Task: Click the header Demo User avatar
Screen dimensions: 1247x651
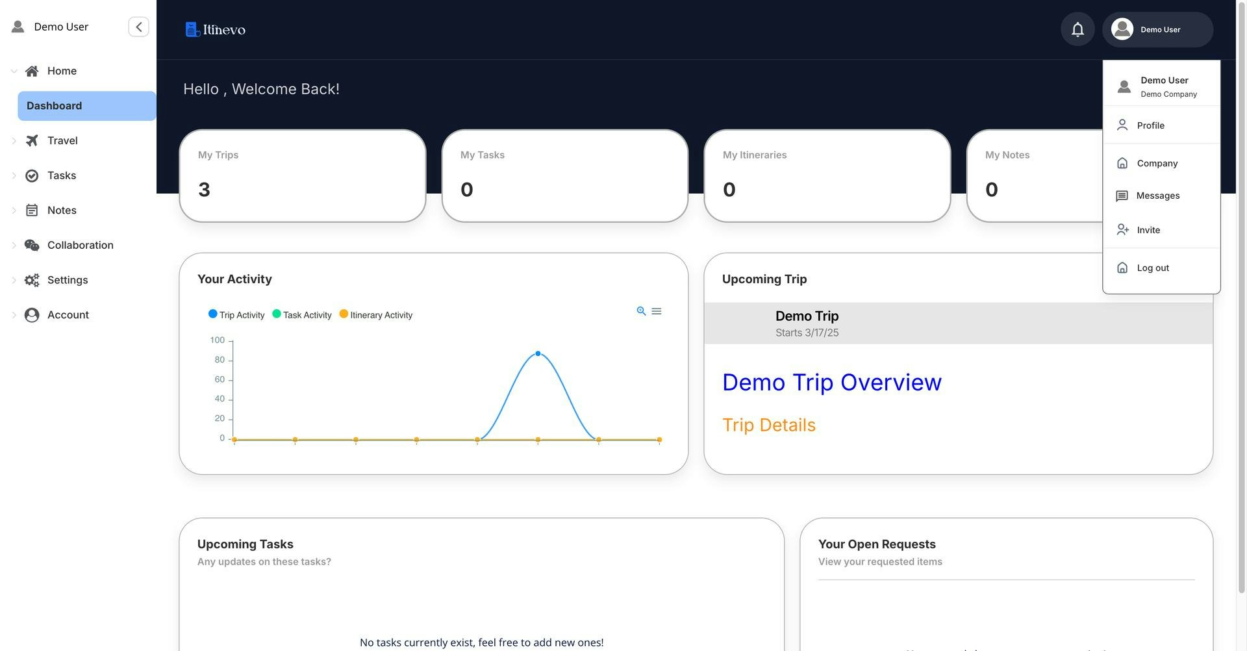Action: pos(1122,29)
